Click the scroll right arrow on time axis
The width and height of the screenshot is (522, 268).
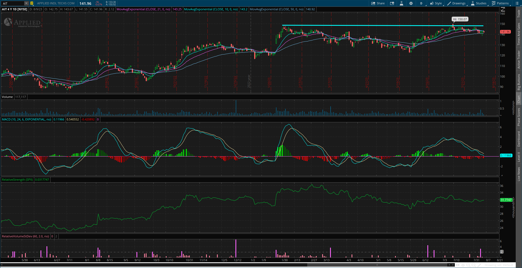coord(453,265)
